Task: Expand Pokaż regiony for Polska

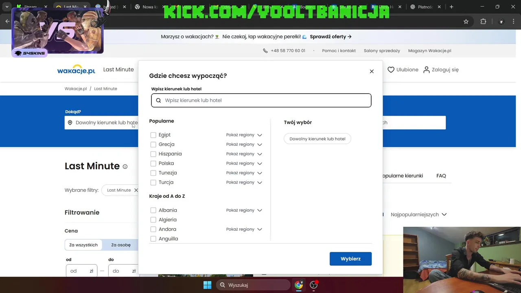Action: tap(244, 164)
